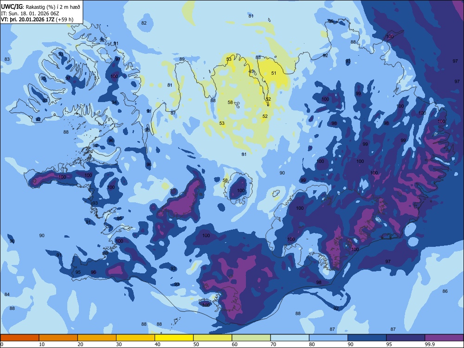Click the legend tick label '99.9'
464x348 pixels.
coord(430,344)
